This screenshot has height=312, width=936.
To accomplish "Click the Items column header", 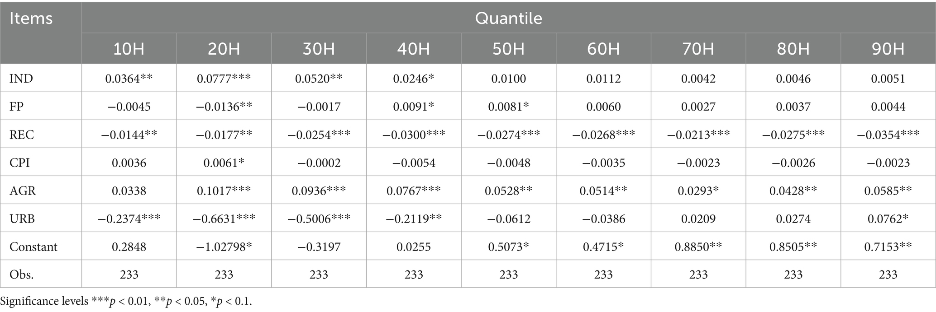I will [x=31, y=19].
